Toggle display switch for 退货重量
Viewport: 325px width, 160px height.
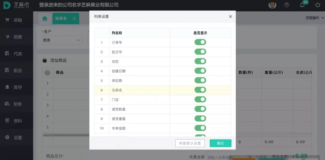tap(200, 118)
